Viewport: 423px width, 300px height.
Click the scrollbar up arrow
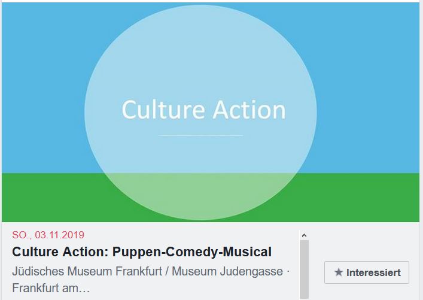tap(304, 235)
